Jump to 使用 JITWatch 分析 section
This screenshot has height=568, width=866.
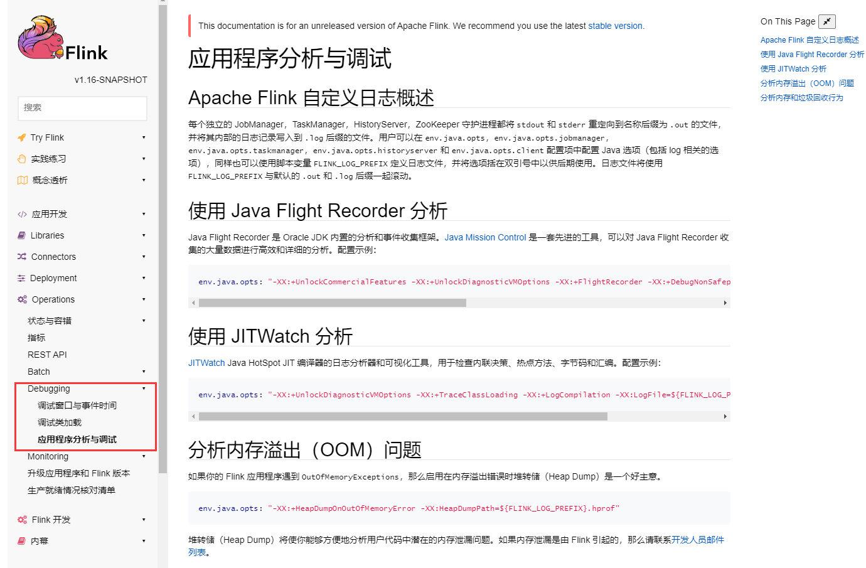[x=793, y=68]
